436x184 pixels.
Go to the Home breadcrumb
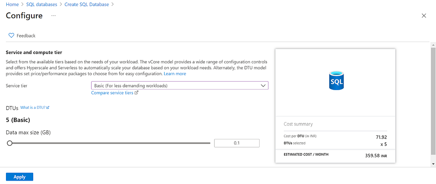tap(12, 4)
